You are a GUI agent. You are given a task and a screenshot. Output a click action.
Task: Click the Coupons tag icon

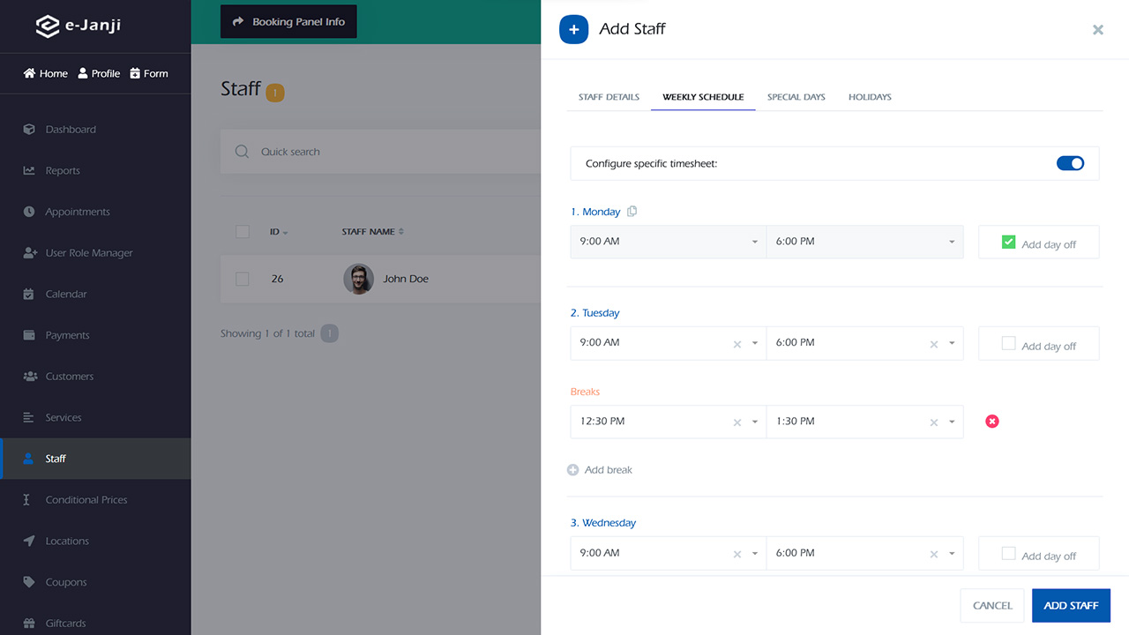pyautogui.click(x=29, y=582)
